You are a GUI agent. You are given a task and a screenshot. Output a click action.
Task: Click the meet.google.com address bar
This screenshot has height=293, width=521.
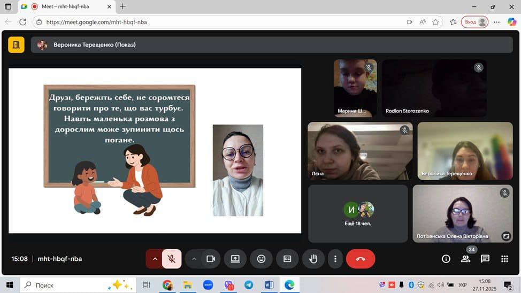pos(214,22)
